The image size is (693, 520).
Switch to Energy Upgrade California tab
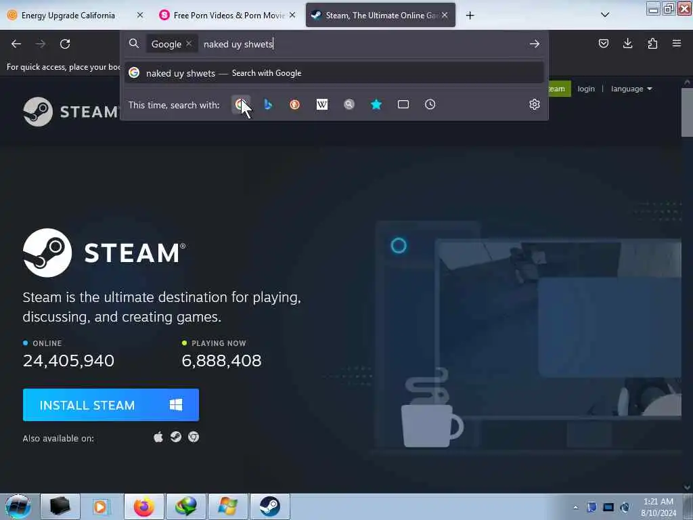(x=75, y=15)
